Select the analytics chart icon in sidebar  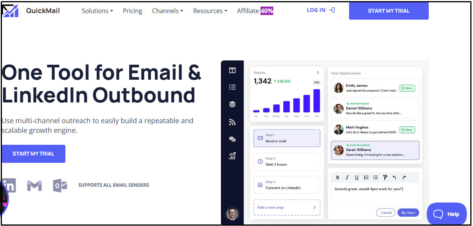(232, 156)
